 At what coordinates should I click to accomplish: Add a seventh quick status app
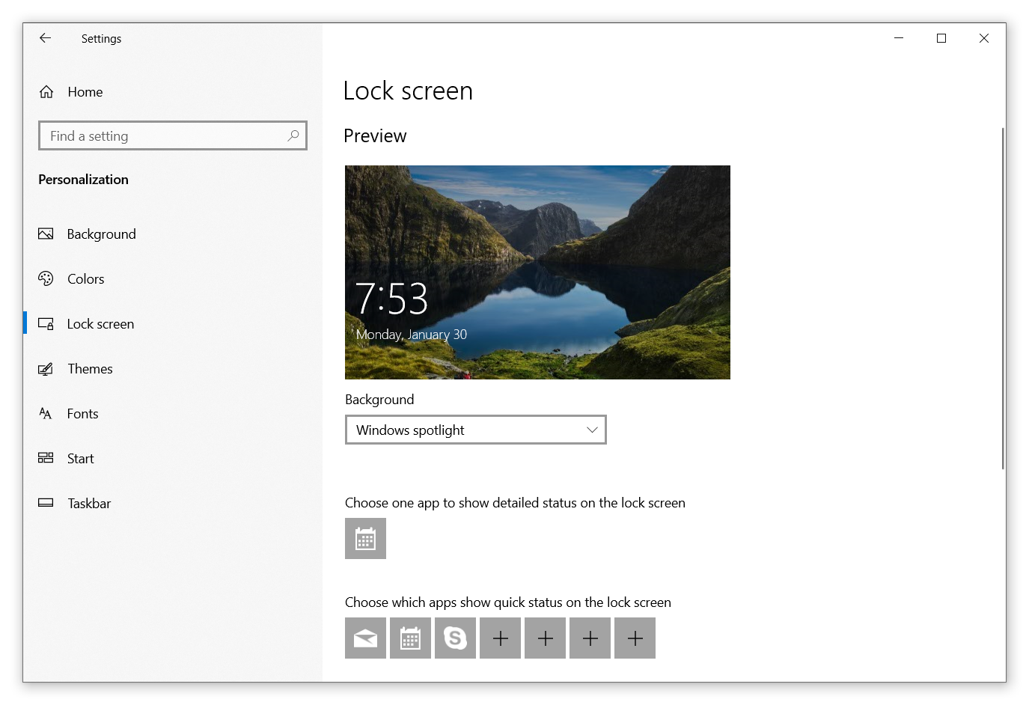click(635, 638)
